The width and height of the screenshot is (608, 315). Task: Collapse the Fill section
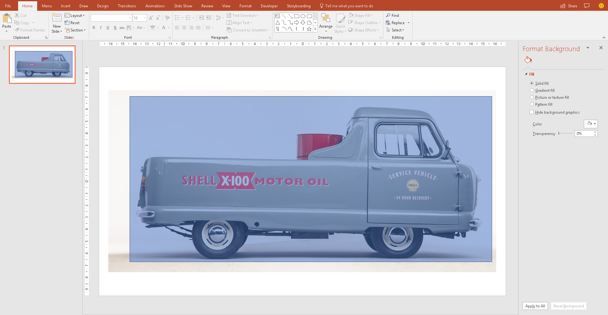point(526,74)
